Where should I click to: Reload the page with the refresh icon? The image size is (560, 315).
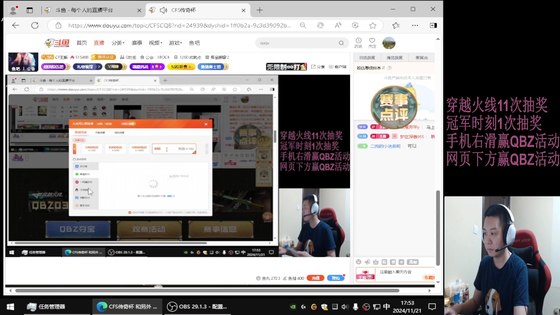[35, 25]
